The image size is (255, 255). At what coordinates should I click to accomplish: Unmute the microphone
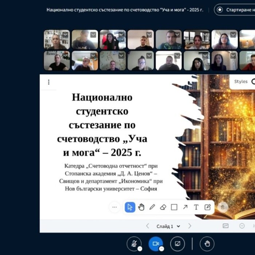click(x=134, y=243)
